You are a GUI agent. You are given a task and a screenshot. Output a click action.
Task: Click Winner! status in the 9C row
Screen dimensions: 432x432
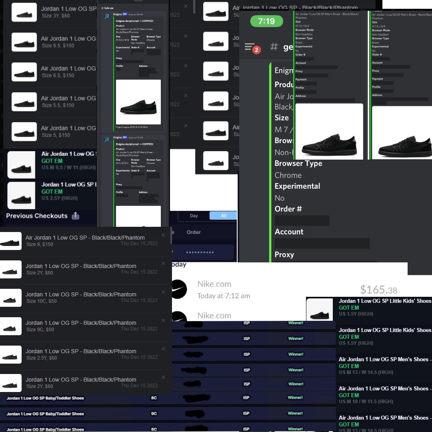295,413
